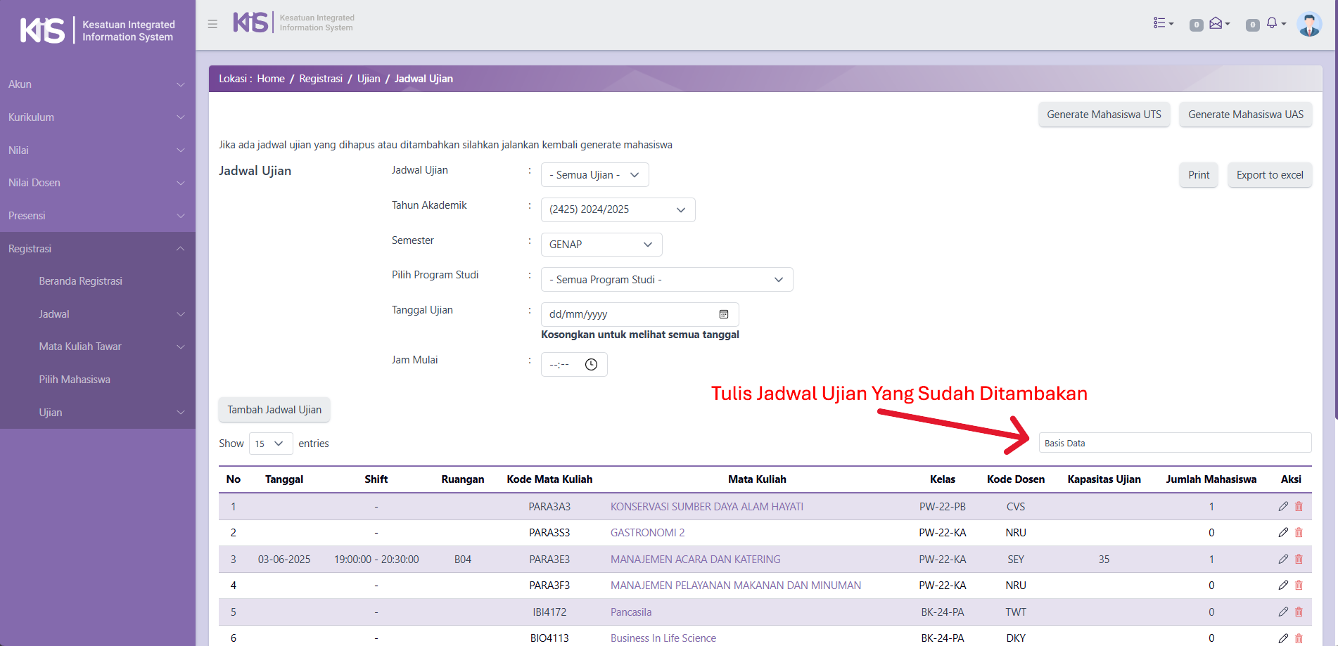This screenshot has width=1338, height=646.
Task: Click Generate Mahasiswa UTS button
Action: [x=1104, y=115]
